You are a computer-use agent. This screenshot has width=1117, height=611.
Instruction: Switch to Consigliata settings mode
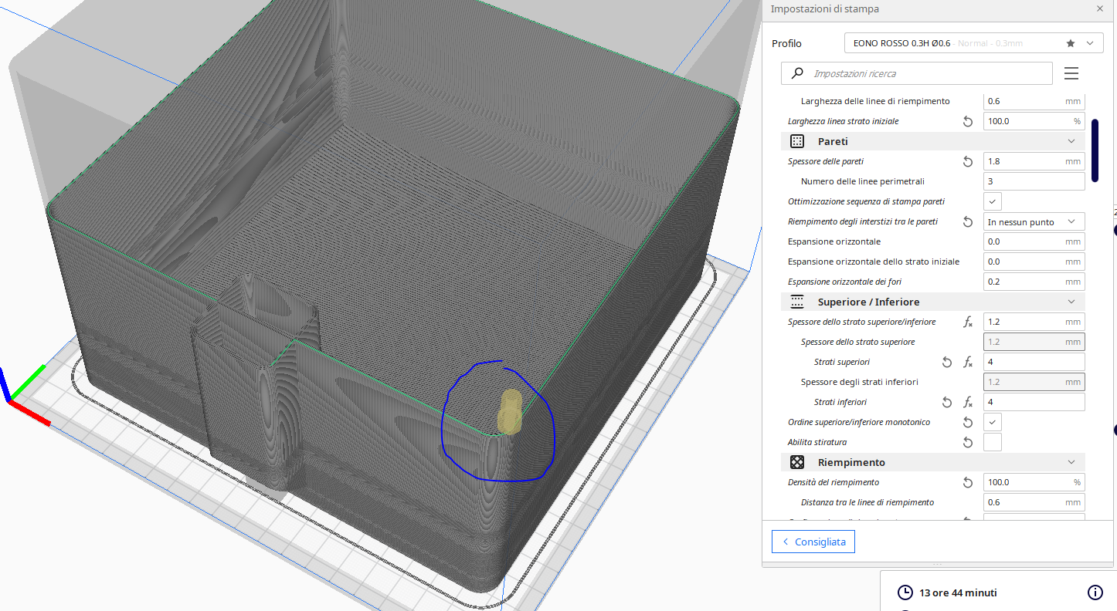[x=813, y=542]
